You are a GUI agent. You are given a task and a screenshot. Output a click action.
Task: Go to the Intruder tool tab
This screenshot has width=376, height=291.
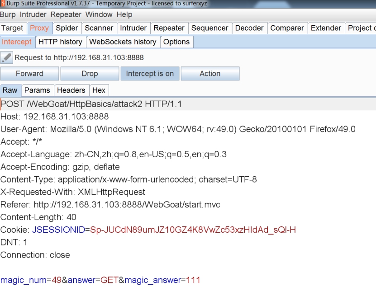click(133, 28)
